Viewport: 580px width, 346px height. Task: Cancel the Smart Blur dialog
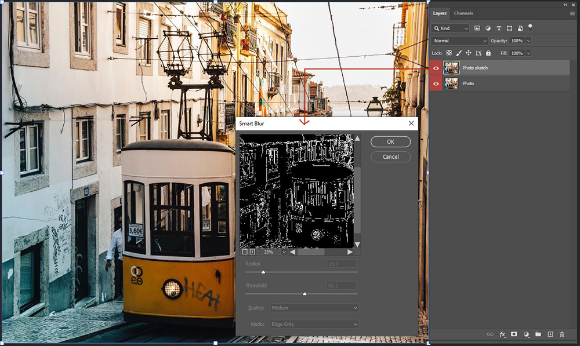[390, 156]
